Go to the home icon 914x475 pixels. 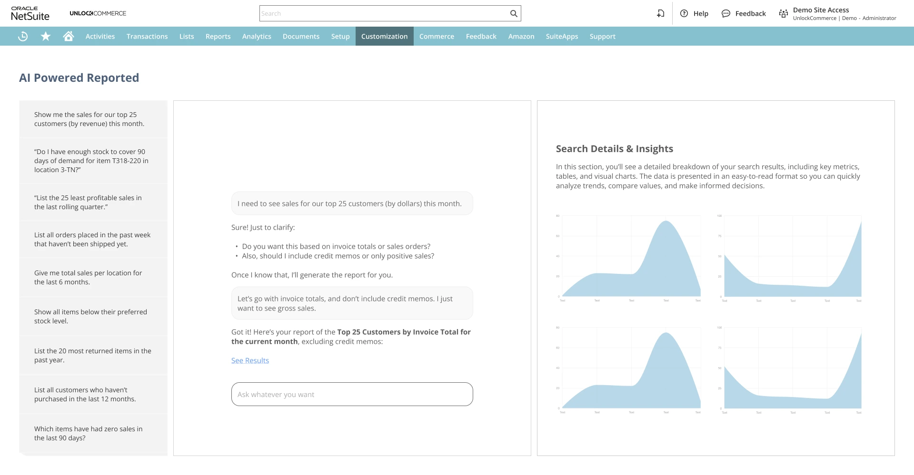69,37
